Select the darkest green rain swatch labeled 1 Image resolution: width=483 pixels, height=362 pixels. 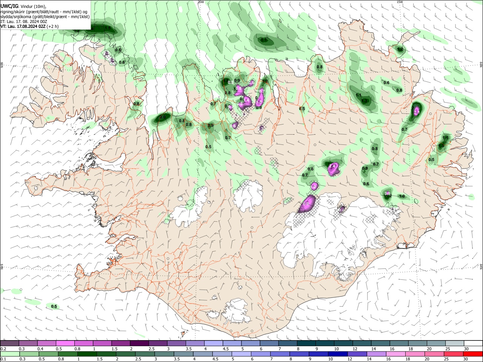(87, 354)
